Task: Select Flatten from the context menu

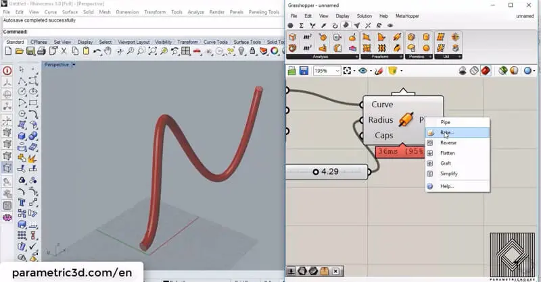Action: tap(448, 153)
